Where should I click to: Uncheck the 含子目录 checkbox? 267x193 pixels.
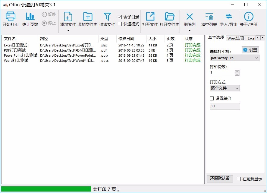(x=120, y=17)
